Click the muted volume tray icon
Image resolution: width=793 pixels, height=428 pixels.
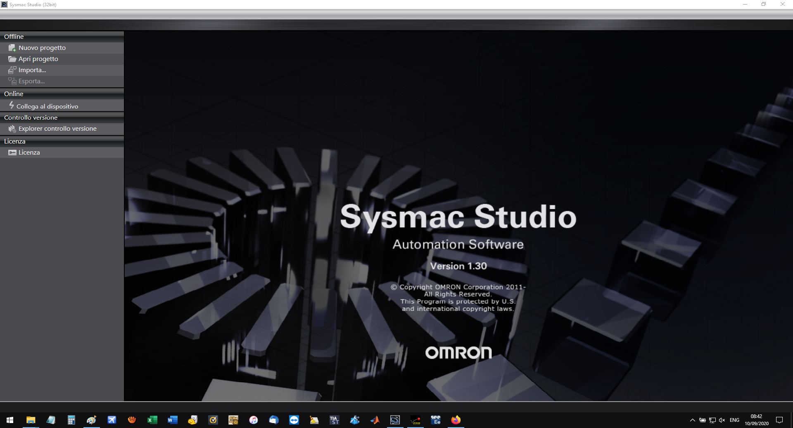[x=722, y=420]
